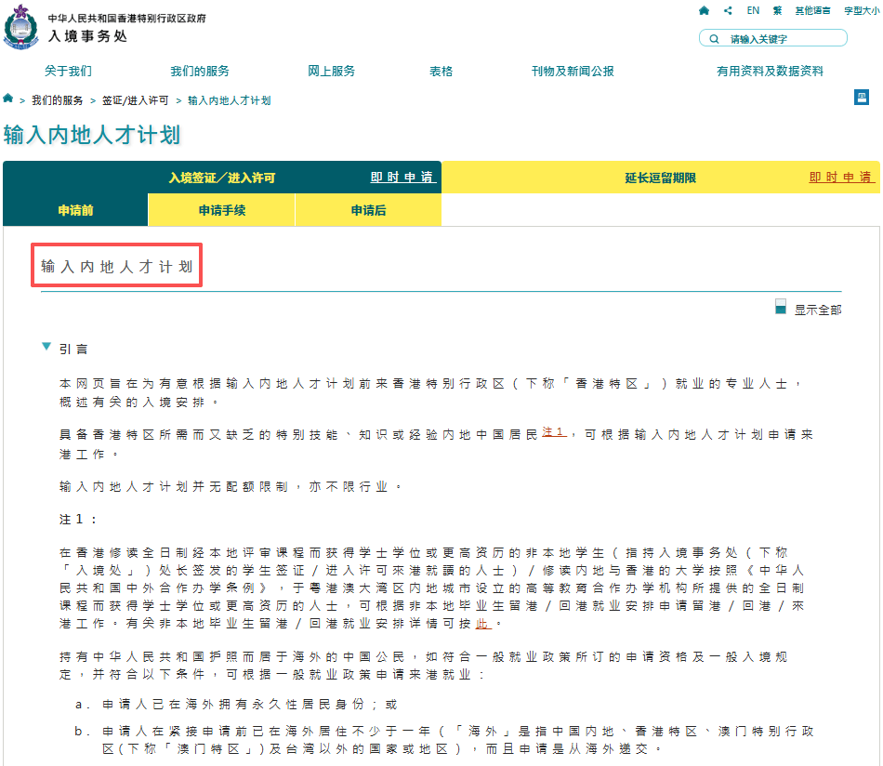The width and height of the screenshot is (883, 766).
Task: Click the search magnifier icon
Action: click(x=714, y=39)
